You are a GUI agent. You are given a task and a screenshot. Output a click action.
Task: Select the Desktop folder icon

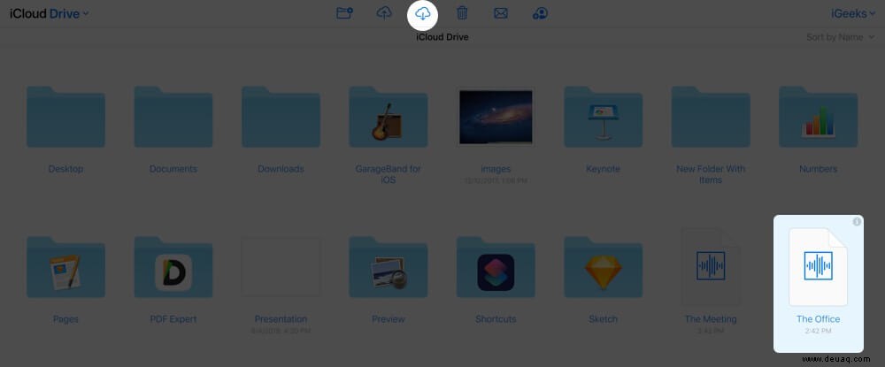(x=65, y=117)
